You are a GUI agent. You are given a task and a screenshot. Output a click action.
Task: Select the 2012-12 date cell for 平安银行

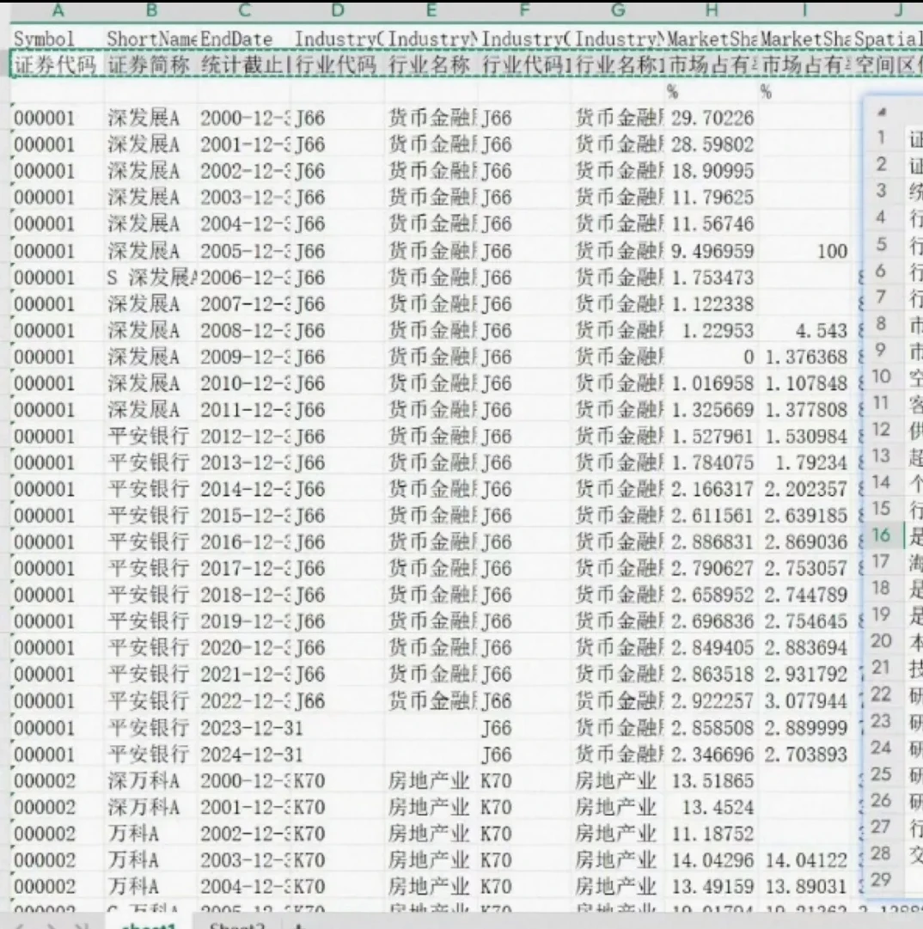(244, 437)
